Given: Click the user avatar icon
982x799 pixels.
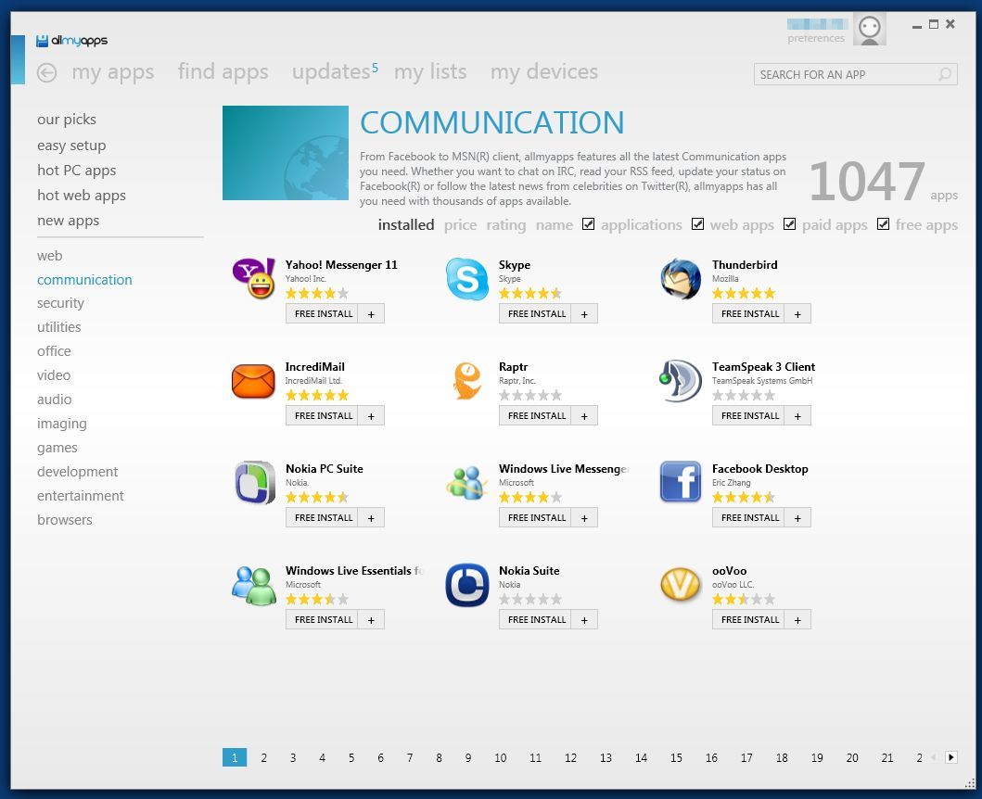Looking at the screenshot, I should pyautogui.click(x=870, y=29).
